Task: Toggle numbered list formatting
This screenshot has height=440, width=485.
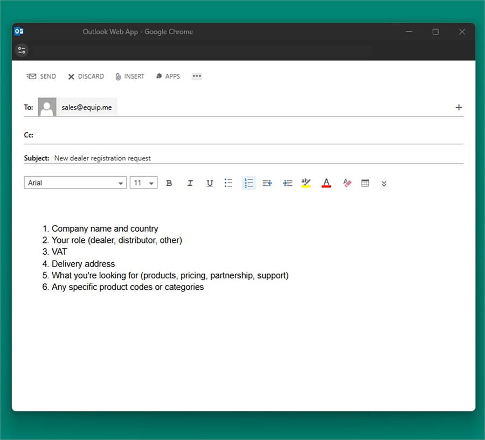Action: 248,183
